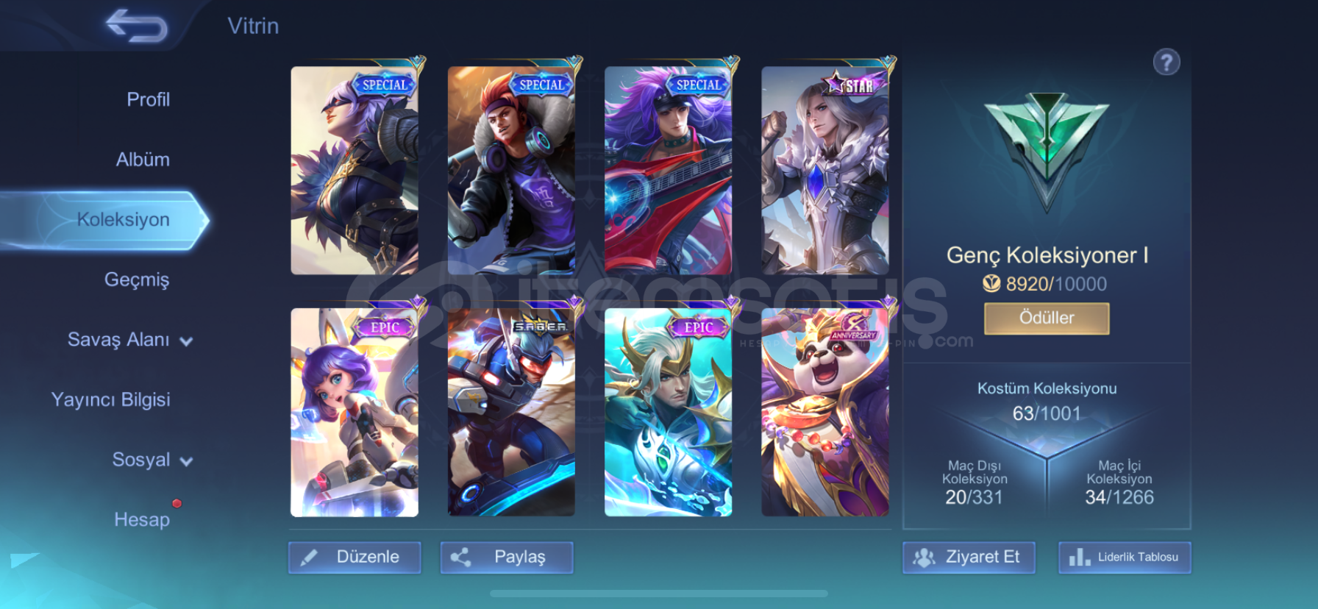Click the Liderlik Tablosu button
The height and width of the screenshot is (609, 1318).
(1125, 558)
